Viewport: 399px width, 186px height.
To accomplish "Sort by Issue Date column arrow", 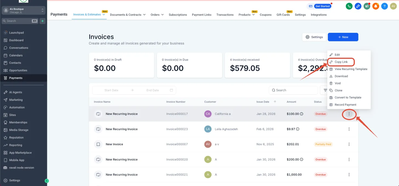I will coord(275,102).
